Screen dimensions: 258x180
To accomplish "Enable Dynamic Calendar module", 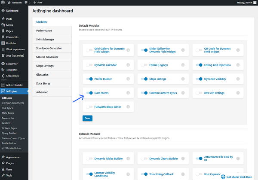I will (x=89, y=65).
